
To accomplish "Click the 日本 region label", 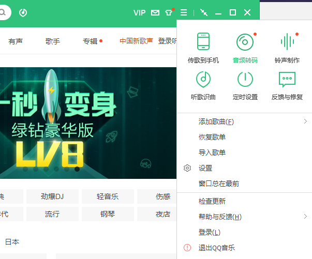I will [x=12, y=242].
